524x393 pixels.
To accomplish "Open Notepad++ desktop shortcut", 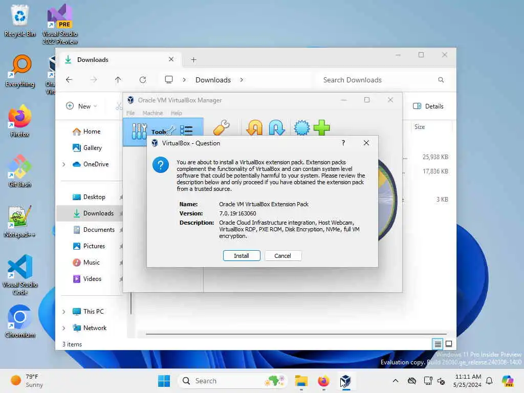I will 20,221.
